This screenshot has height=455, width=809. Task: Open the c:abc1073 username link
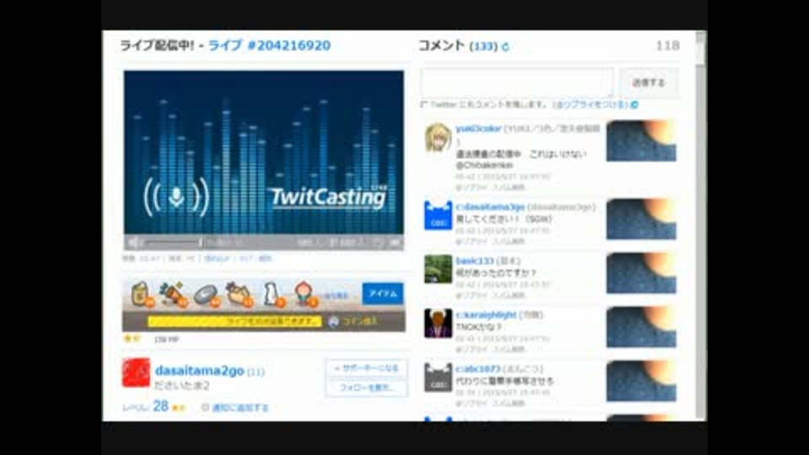tap(478, 369)
